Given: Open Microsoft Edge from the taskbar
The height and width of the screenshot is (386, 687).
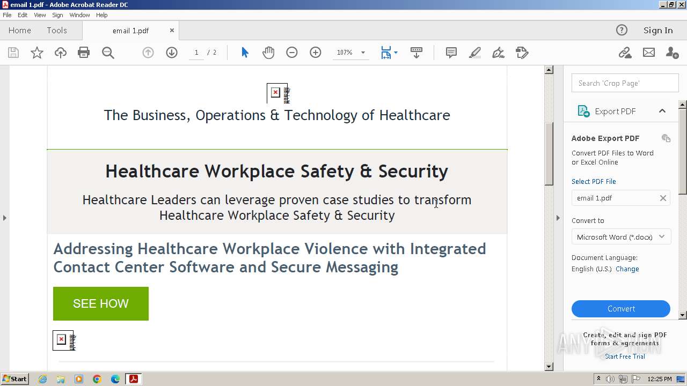Looking at the screenshot, I should 115,379.
